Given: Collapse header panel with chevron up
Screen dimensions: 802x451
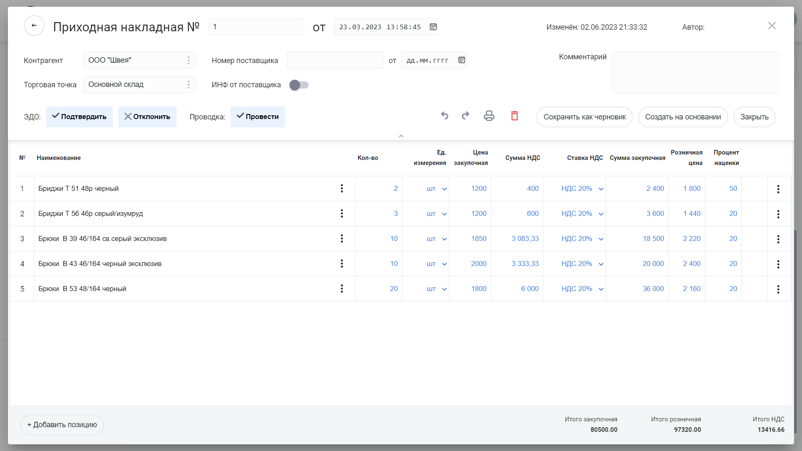Looking at the screenshot, I should pyautogui.click(x=401, y=136).
